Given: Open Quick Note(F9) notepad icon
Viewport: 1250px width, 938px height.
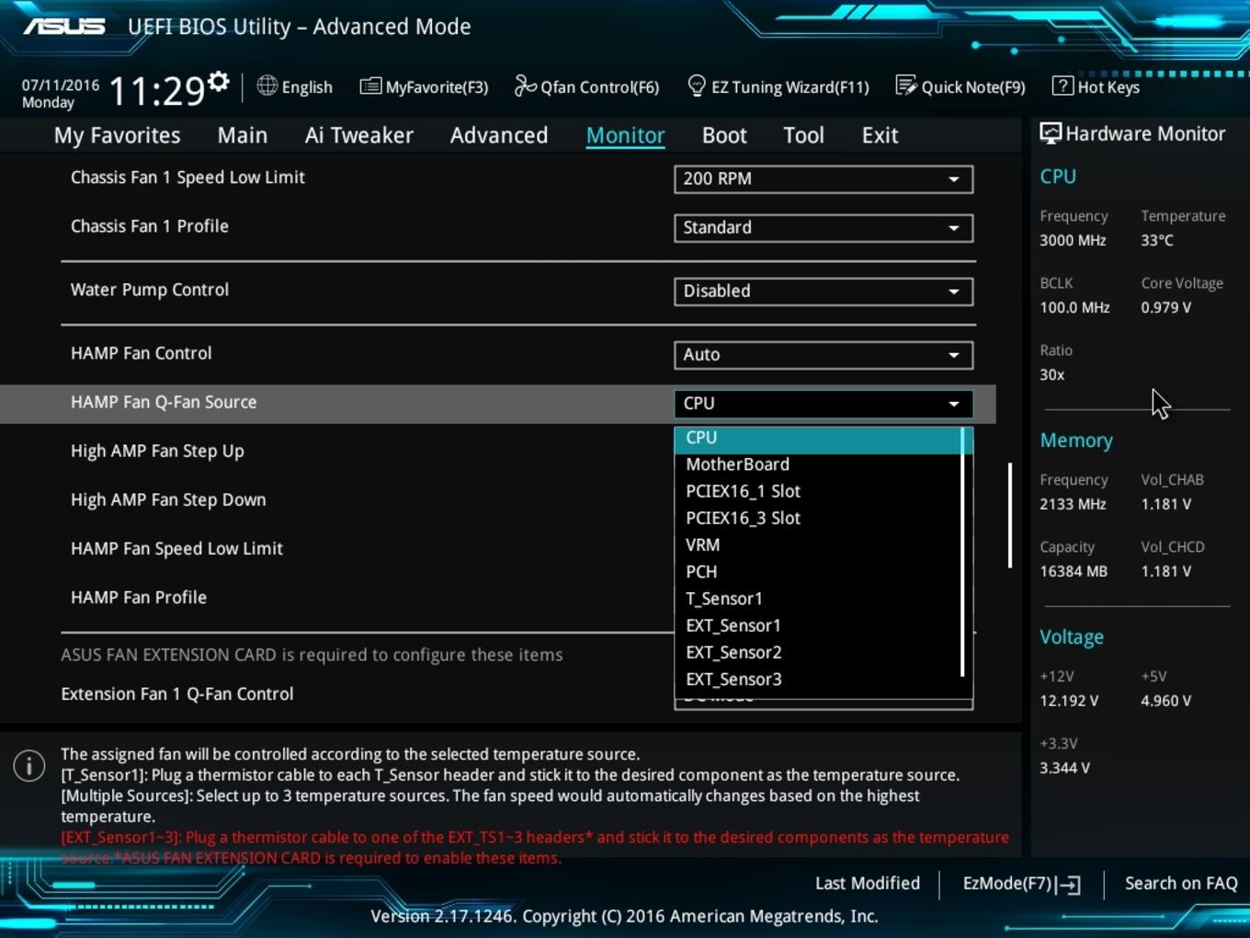Looking at the screenshot, I should [x=906, y=86].
